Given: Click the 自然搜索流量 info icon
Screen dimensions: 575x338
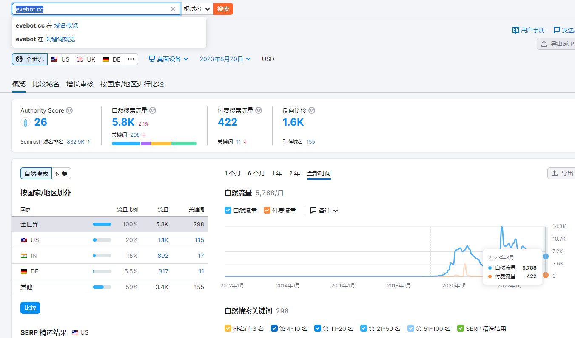Looking at the screenshot, I should [153, 110].
